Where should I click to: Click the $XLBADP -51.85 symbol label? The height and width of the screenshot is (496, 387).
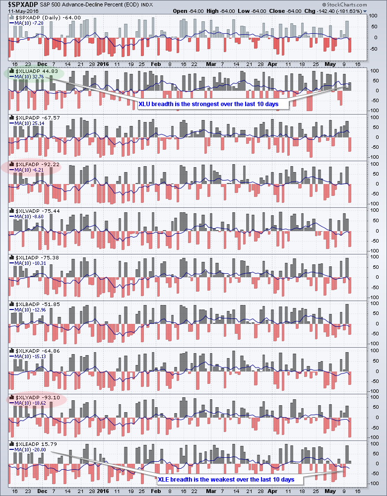[38, 305]
